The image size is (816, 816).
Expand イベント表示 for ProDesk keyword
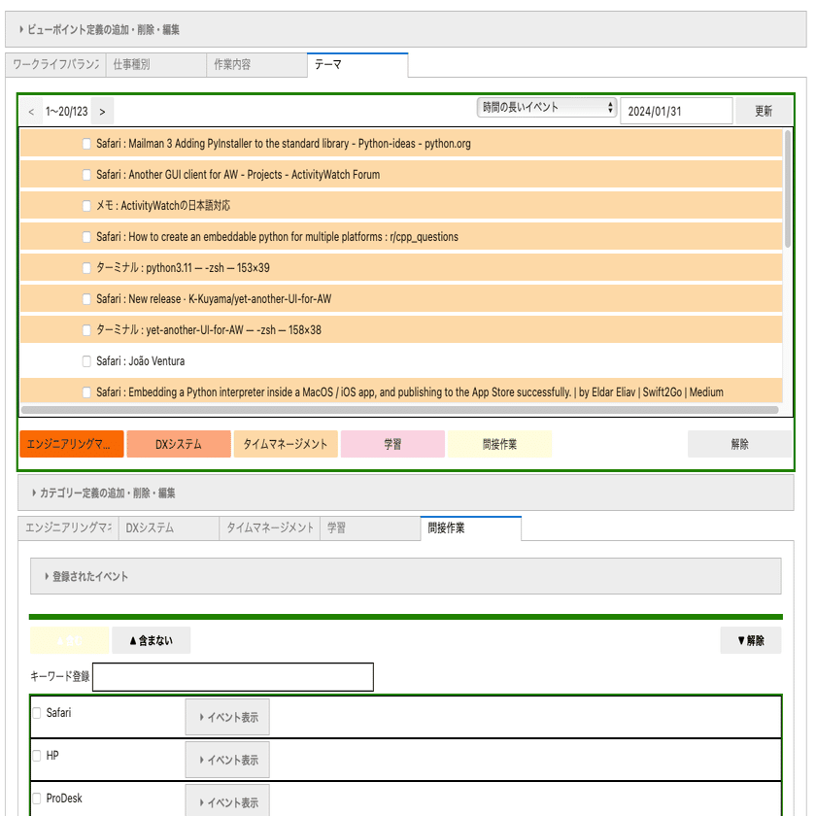coord(227,802)
